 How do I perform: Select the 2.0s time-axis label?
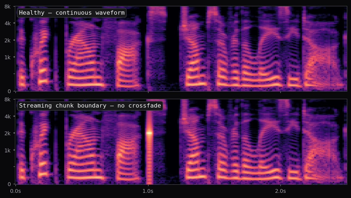coord(280,191)
